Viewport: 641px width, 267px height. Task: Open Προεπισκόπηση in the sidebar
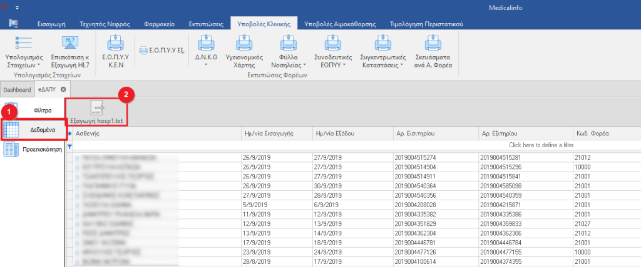click(x=33, y=150)
